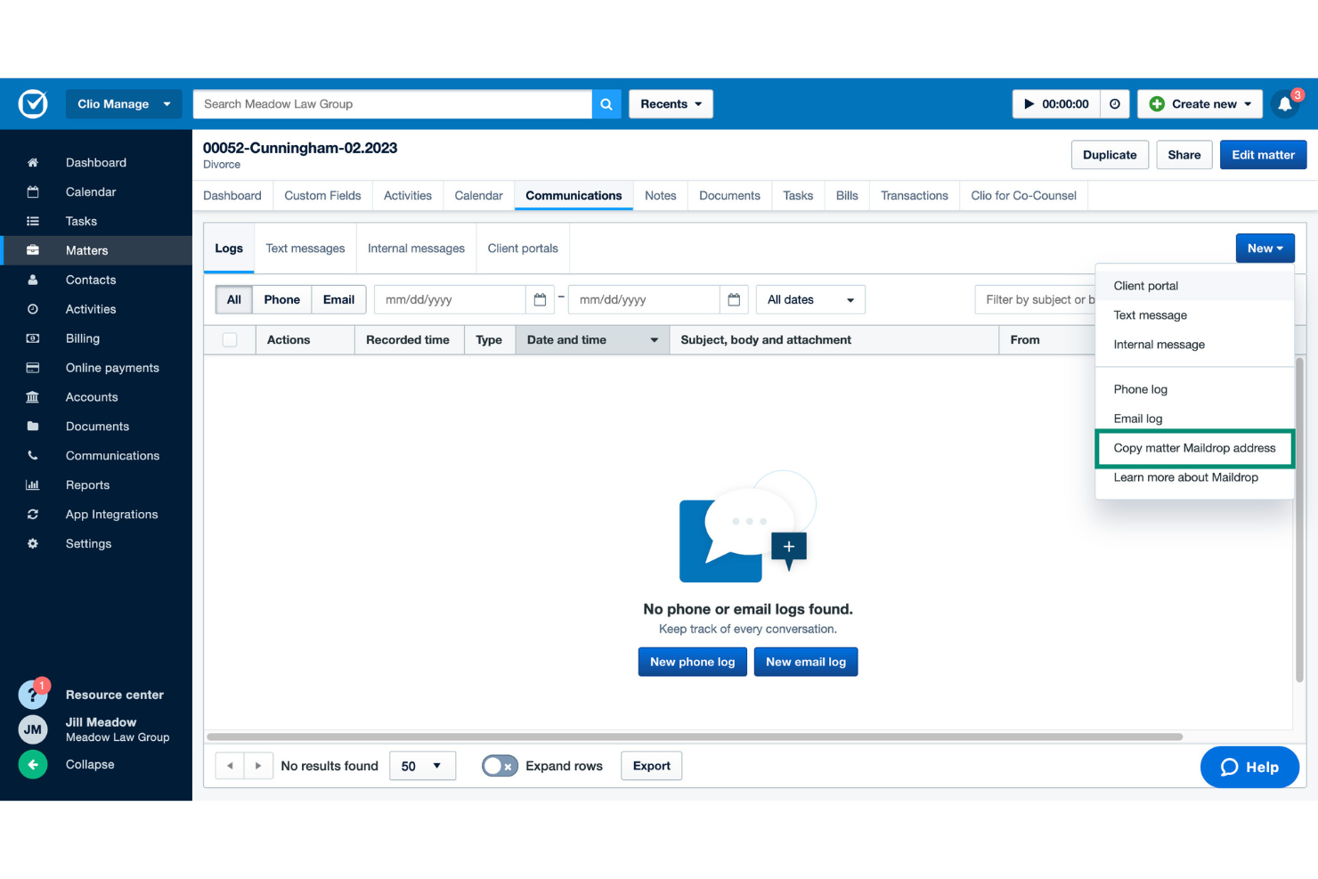The image size is (1318, 879).
Task: Choose Client portal from New menu
Action: pyautogui.click(x=1194, y=286)
